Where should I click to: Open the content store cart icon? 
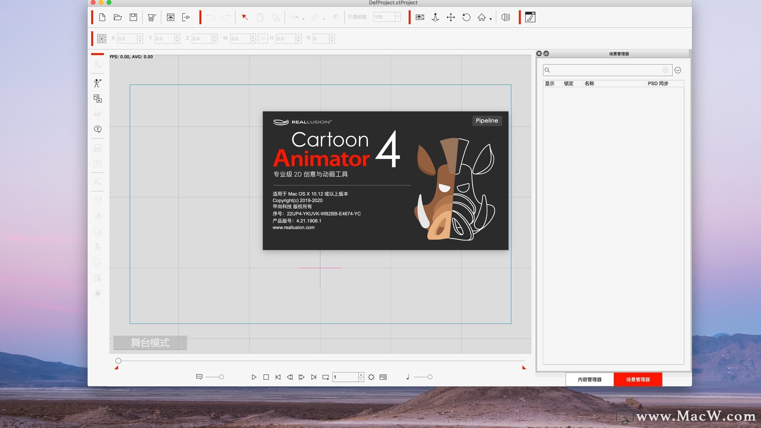[x=152, y=17]
